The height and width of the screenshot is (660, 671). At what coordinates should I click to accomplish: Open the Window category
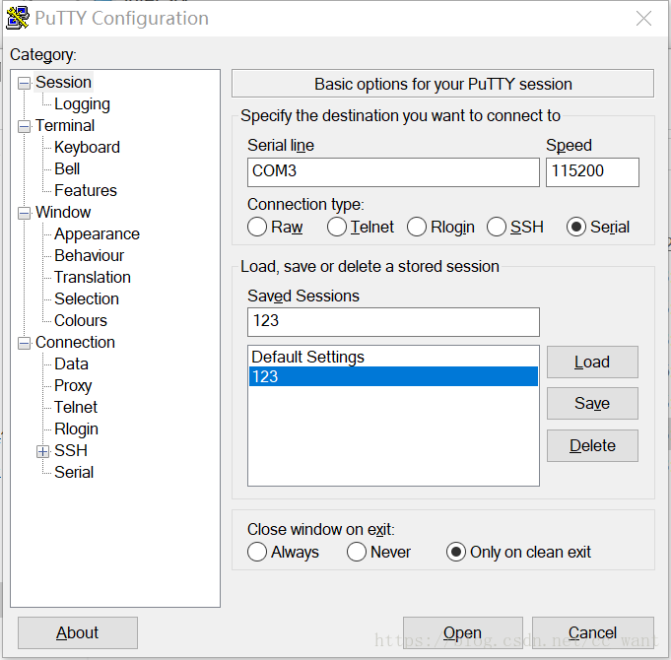(63, 212)
